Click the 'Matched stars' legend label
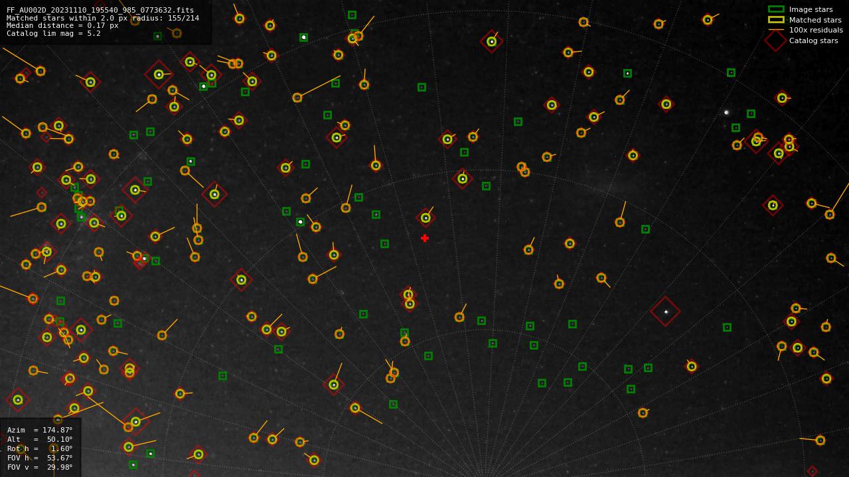Screen dimensions: 849x477 815,20
